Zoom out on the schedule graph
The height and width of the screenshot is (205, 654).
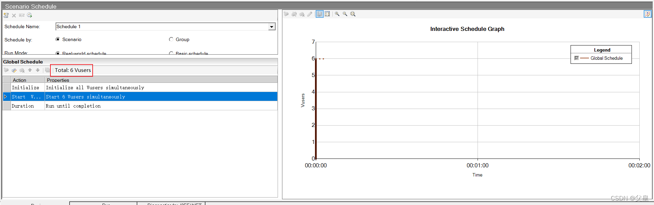click(345, 14)
